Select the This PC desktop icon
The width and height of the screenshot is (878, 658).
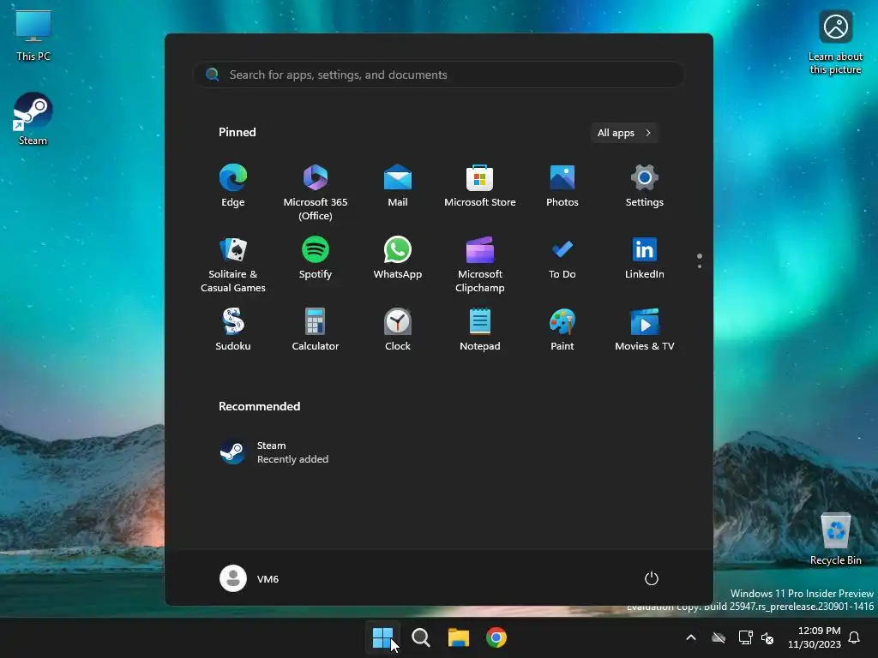point(33,36)
